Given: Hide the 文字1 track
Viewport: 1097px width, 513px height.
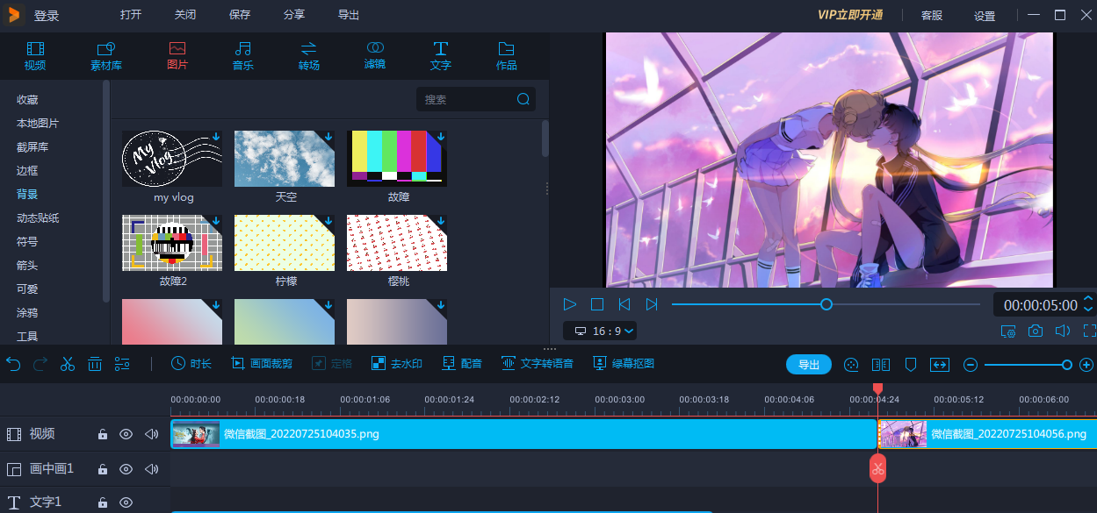Looking at the screenshot, I should [x=126, y=502].
